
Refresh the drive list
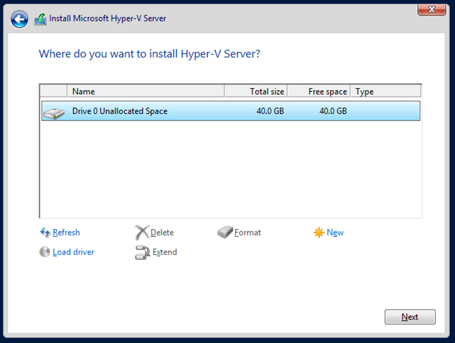click(x=66, y=233)
